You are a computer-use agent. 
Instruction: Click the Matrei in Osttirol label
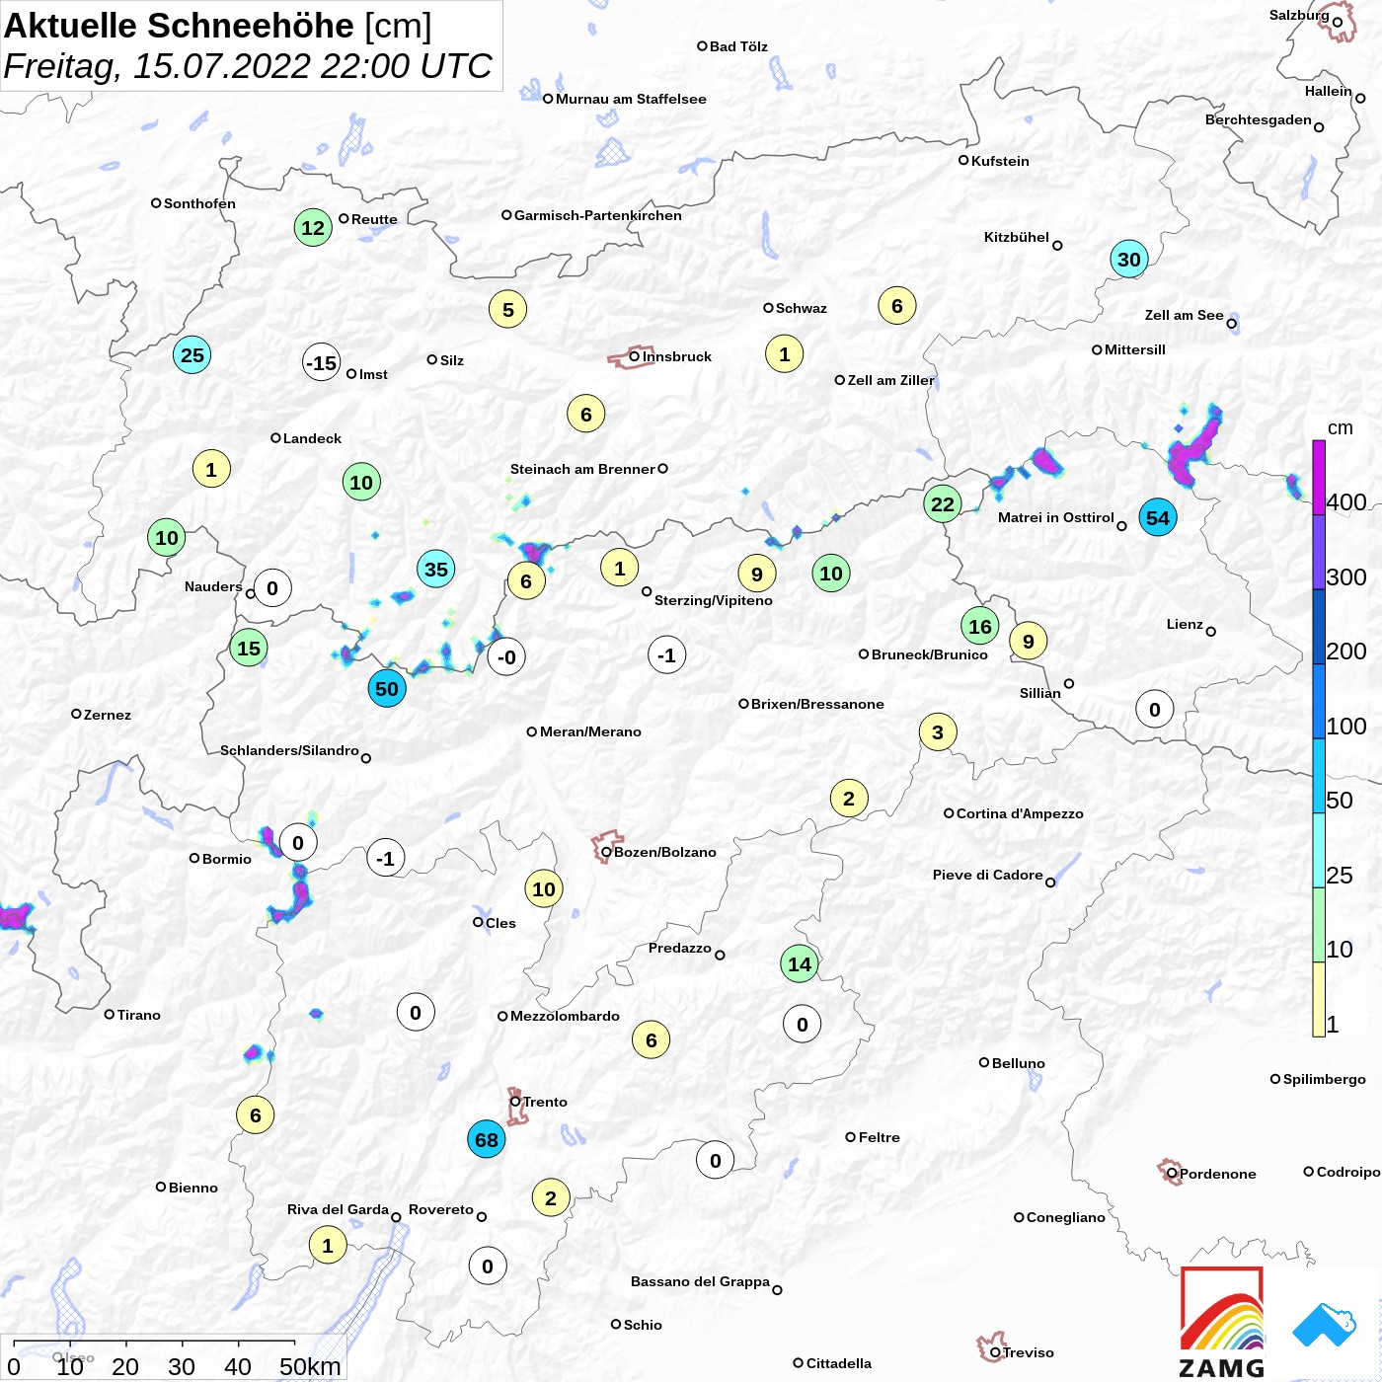1056,517
